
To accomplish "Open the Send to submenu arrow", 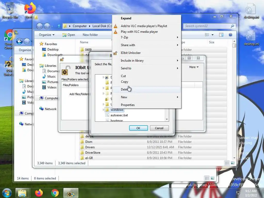I will (177, 68).
